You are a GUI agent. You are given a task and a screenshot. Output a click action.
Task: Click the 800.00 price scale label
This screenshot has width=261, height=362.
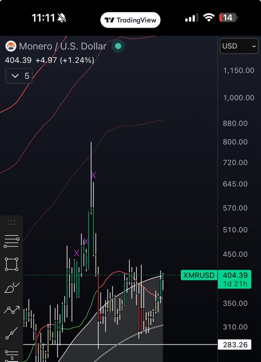click(x=235, y=142)
